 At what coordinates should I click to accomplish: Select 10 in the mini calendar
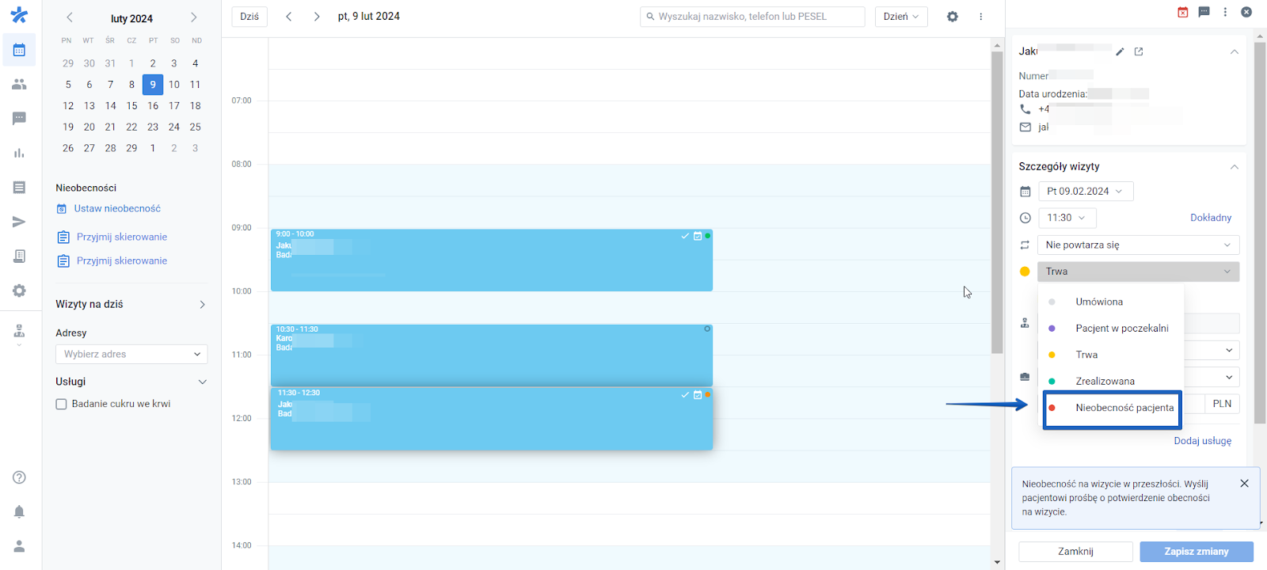174,85
